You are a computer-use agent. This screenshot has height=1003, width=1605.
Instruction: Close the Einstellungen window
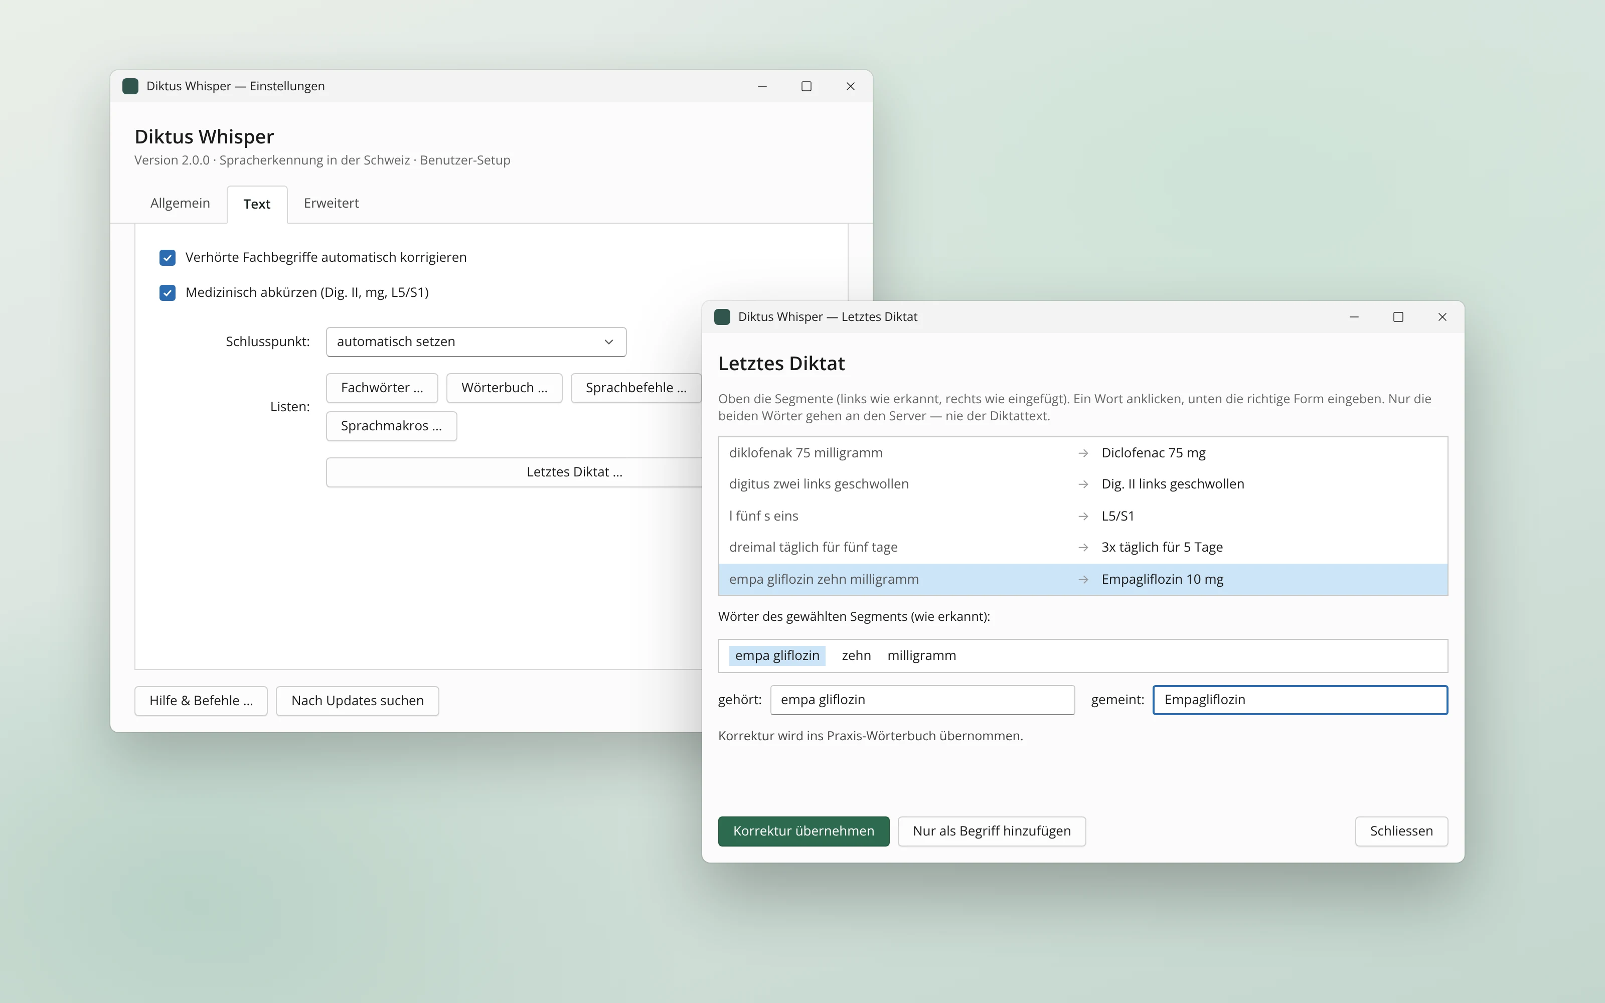coord(850,86)
